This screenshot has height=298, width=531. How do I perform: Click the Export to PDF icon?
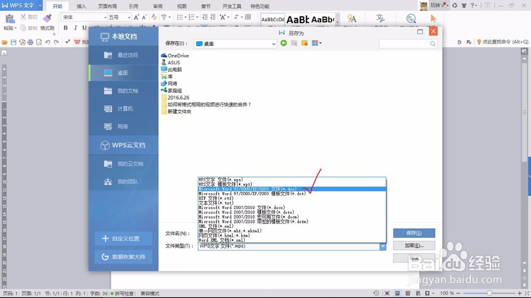[x=22, y=42]
